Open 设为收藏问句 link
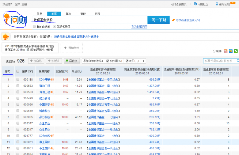 click(x=139, y=27)
